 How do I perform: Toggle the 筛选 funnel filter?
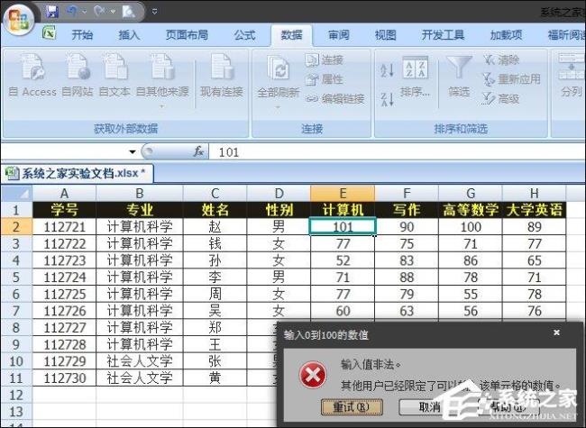pos(459,77)
